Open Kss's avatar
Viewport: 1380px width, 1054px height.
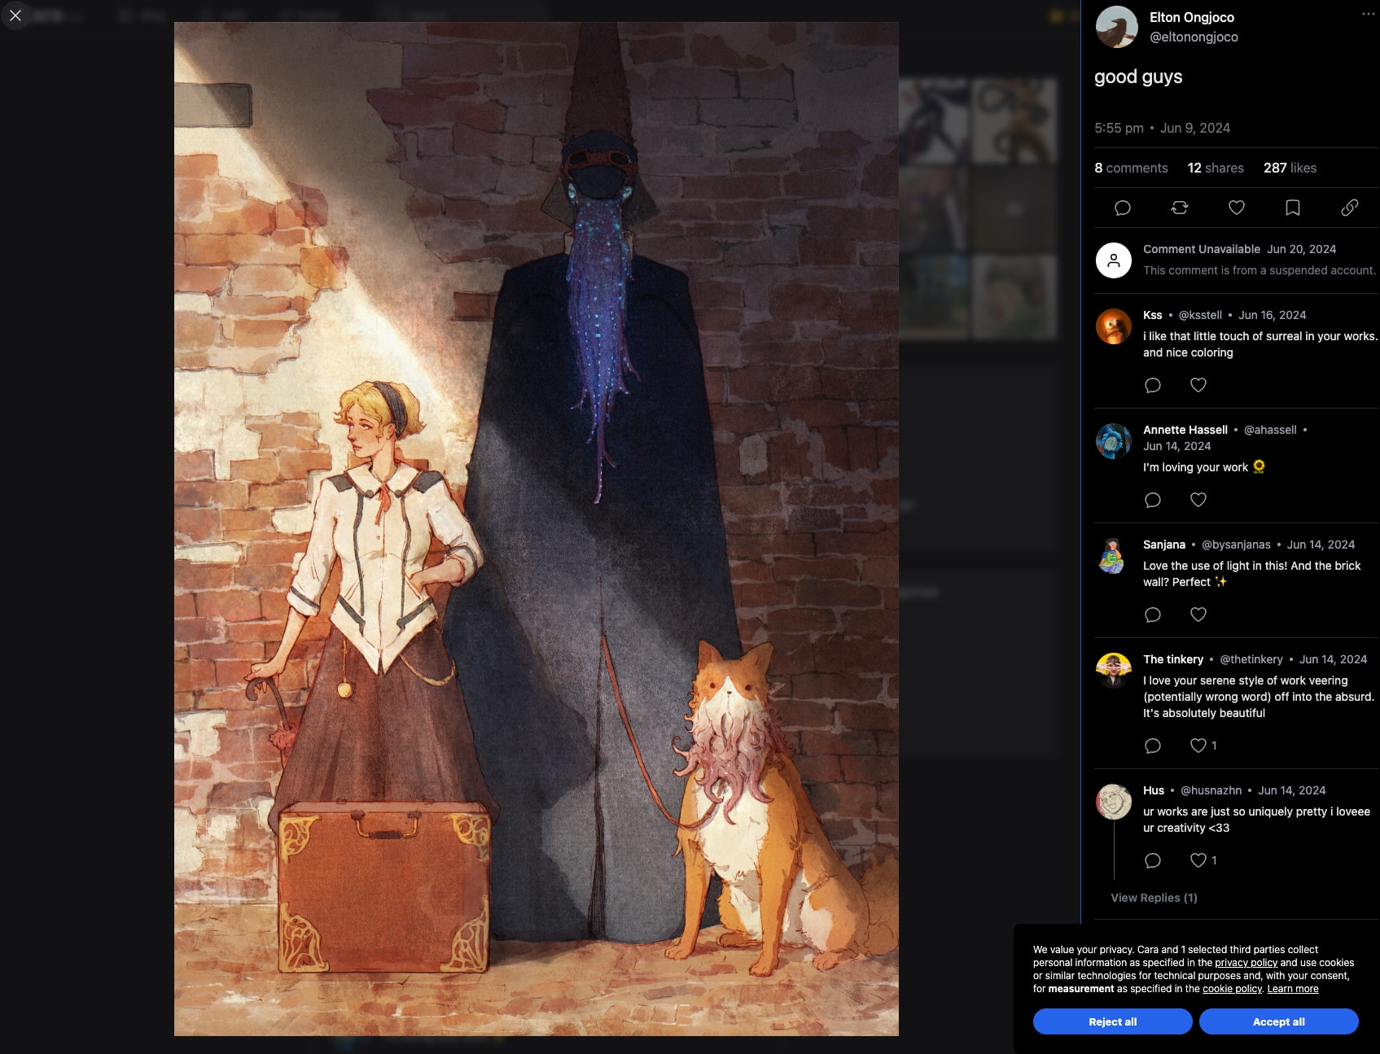(x=1114, y=326)
